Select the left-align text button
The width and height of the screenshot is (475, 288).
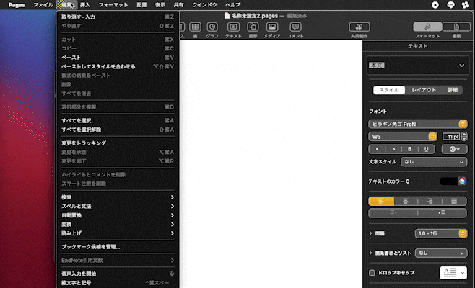[380, 201]
